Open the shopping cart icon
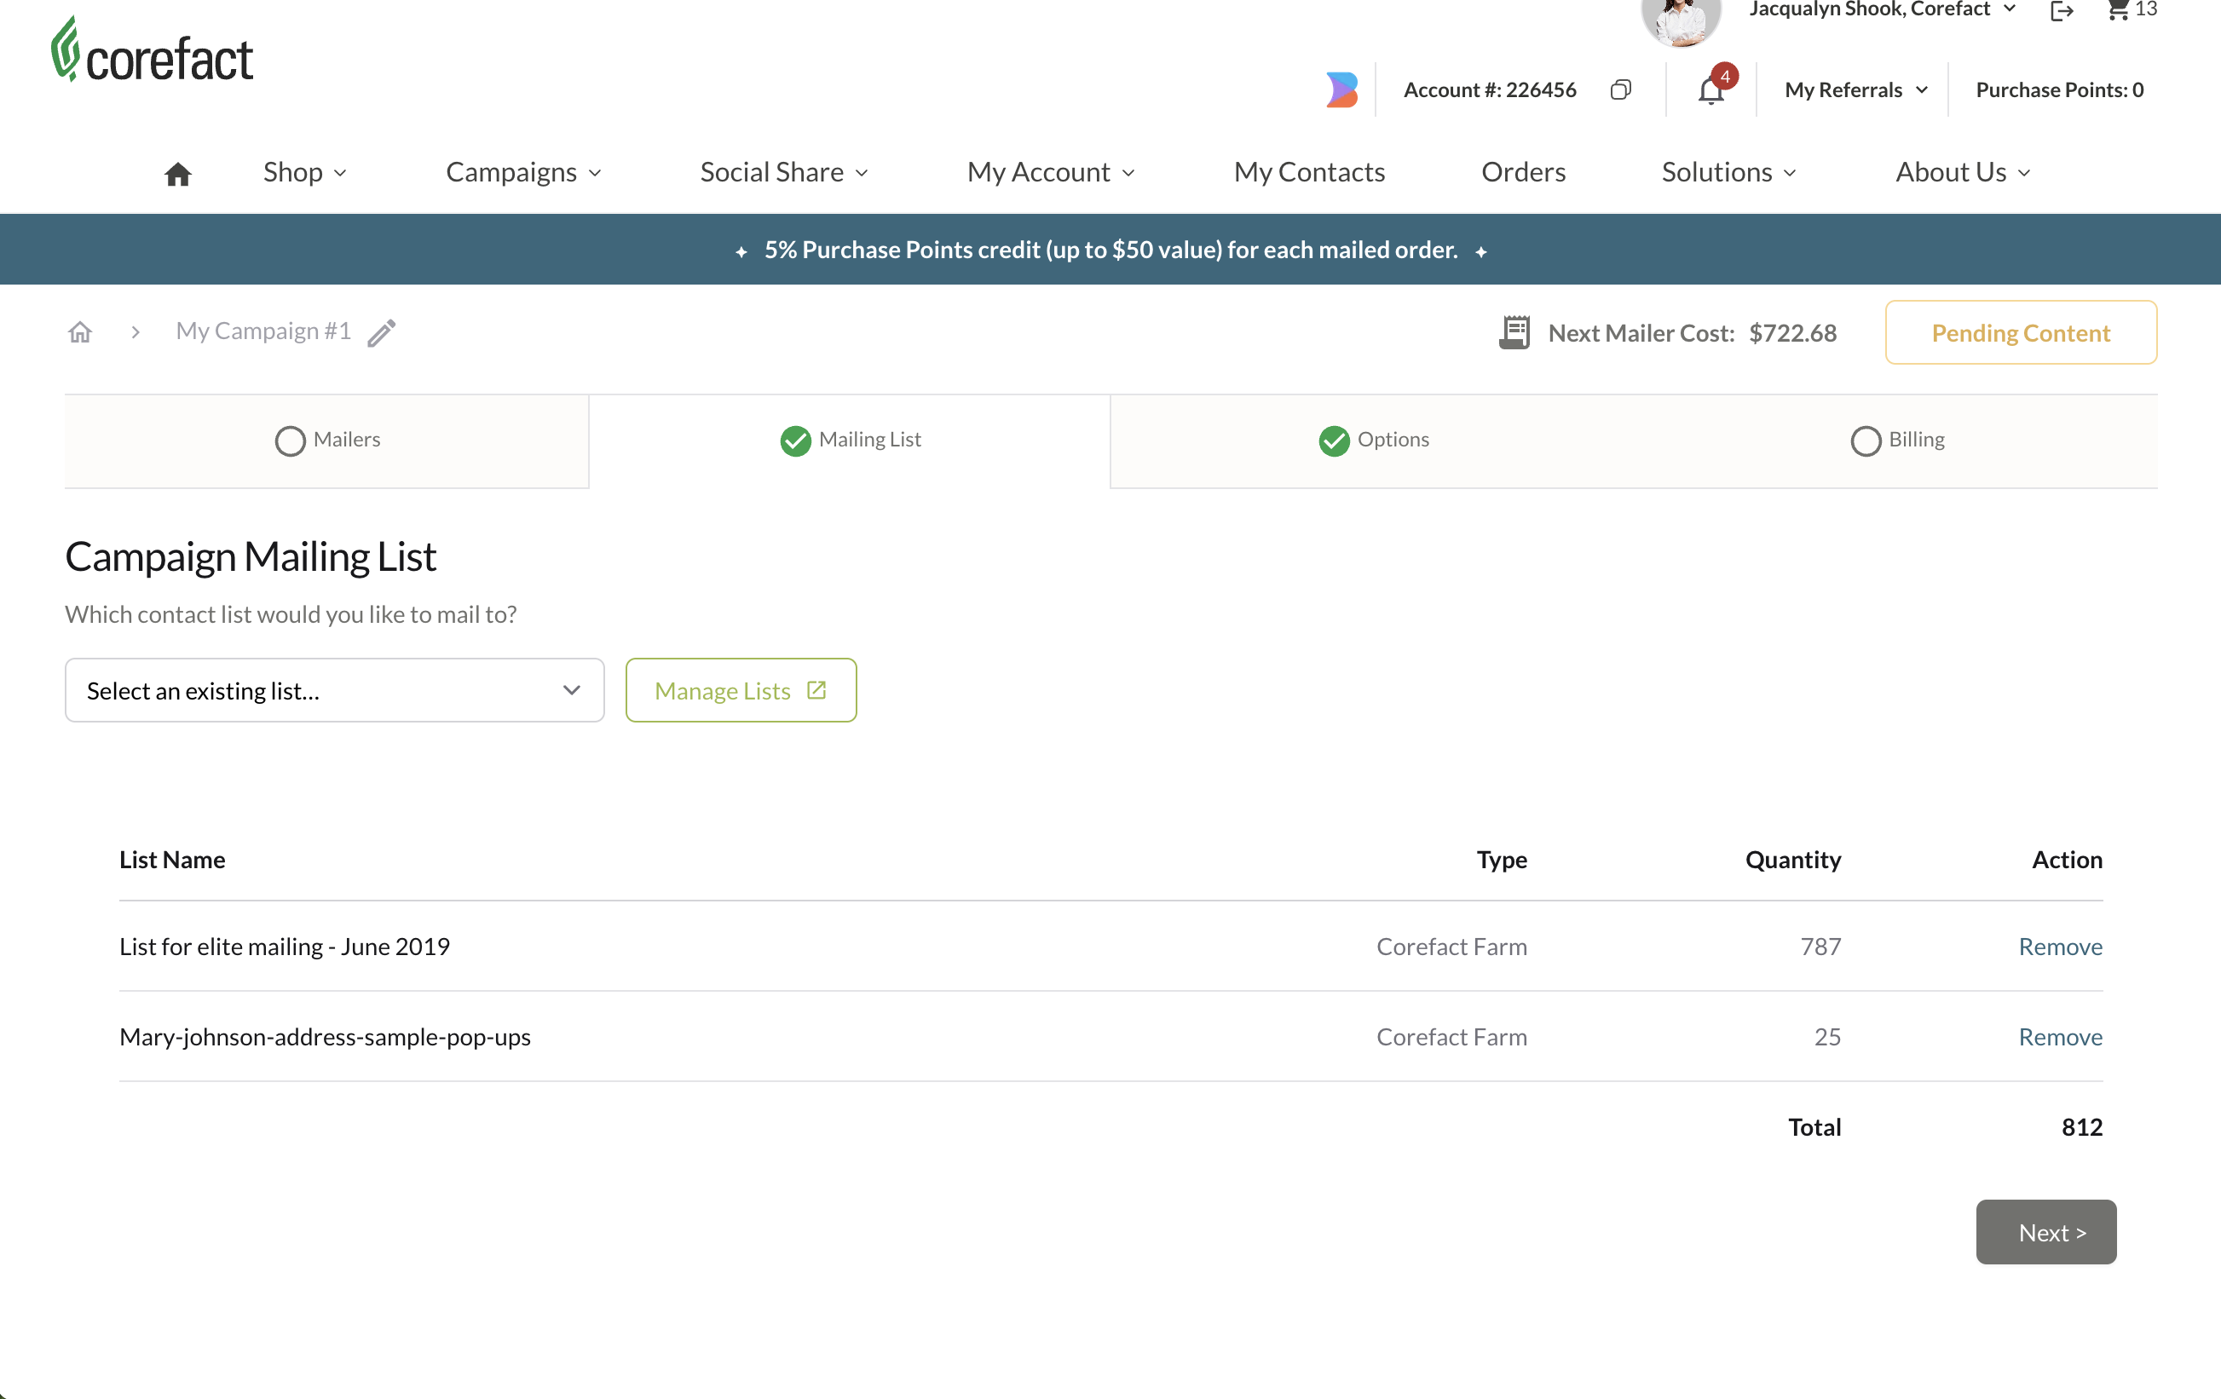This screenshot has width=2221, height=1399. click(2119, 10)
